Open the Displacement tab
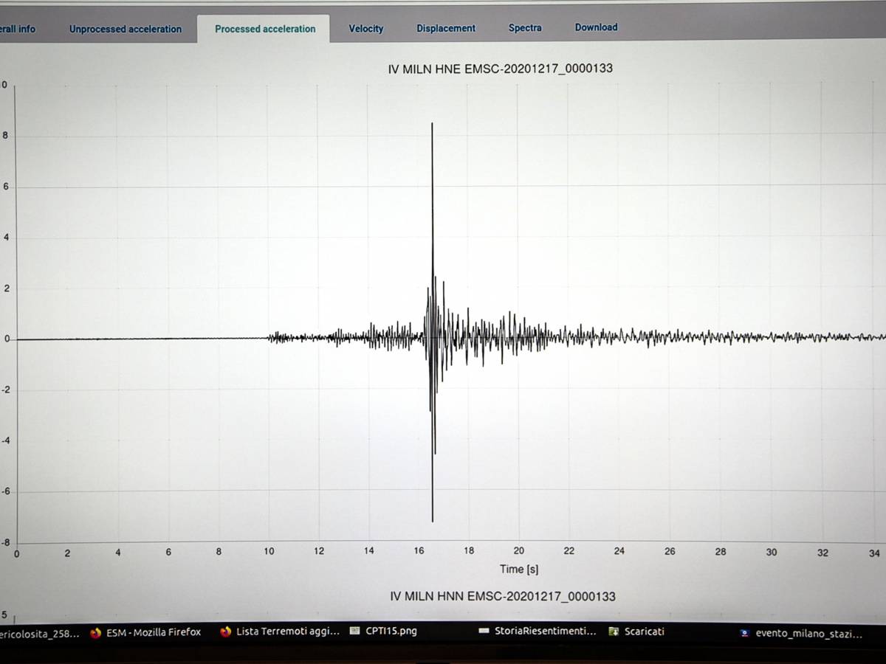 coord(446,28)
